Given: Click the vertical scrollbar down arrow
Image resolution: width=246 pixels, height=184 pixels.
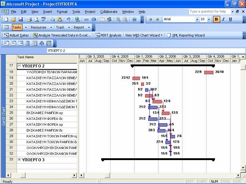Looking at the screenshot, I should [x=243, y=167].
